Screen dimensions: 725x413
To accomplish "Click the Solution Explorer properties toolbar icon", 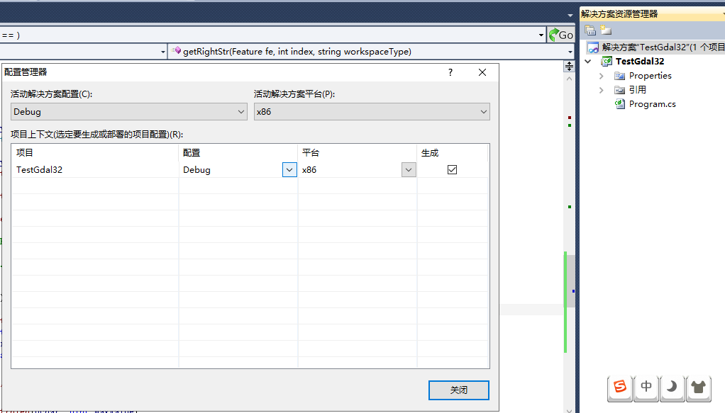I will (x=590, y=30).
